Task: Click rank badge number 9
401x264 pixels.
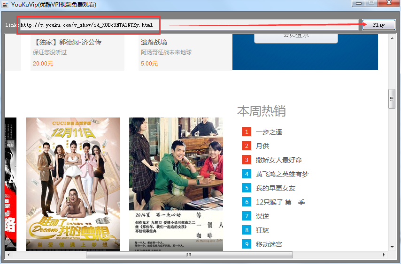Action: 247,244
